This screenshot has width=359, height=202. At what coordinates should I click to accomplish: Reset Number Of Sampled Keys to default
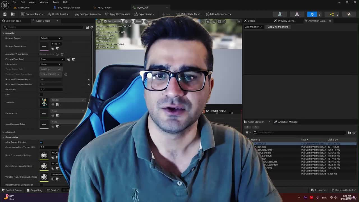(x=89, y=79)
